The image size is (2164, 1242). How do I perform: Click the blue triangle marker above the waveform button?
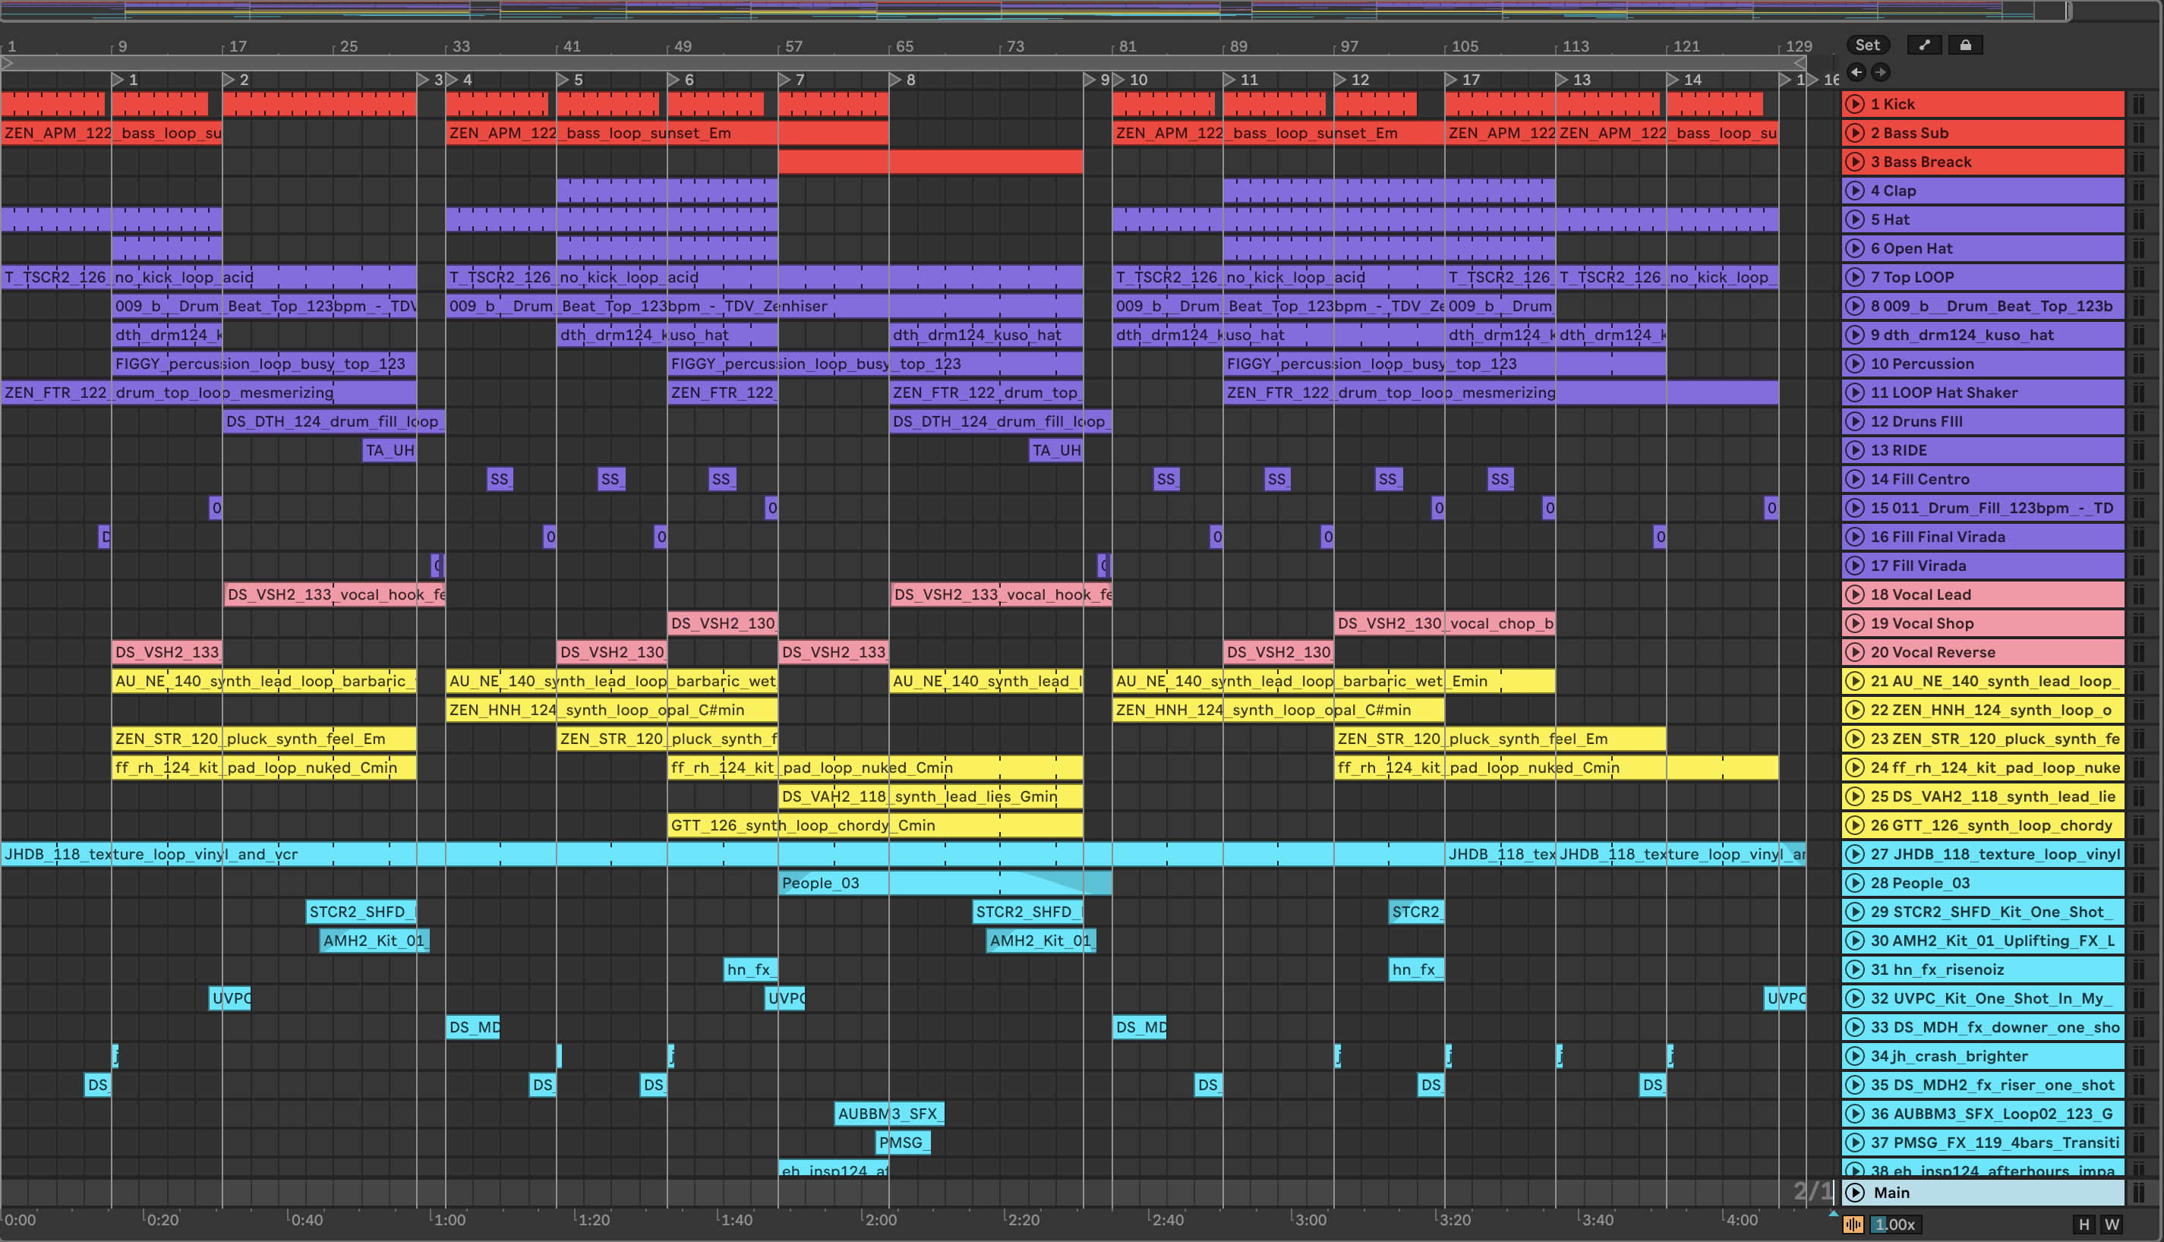1833,1212
